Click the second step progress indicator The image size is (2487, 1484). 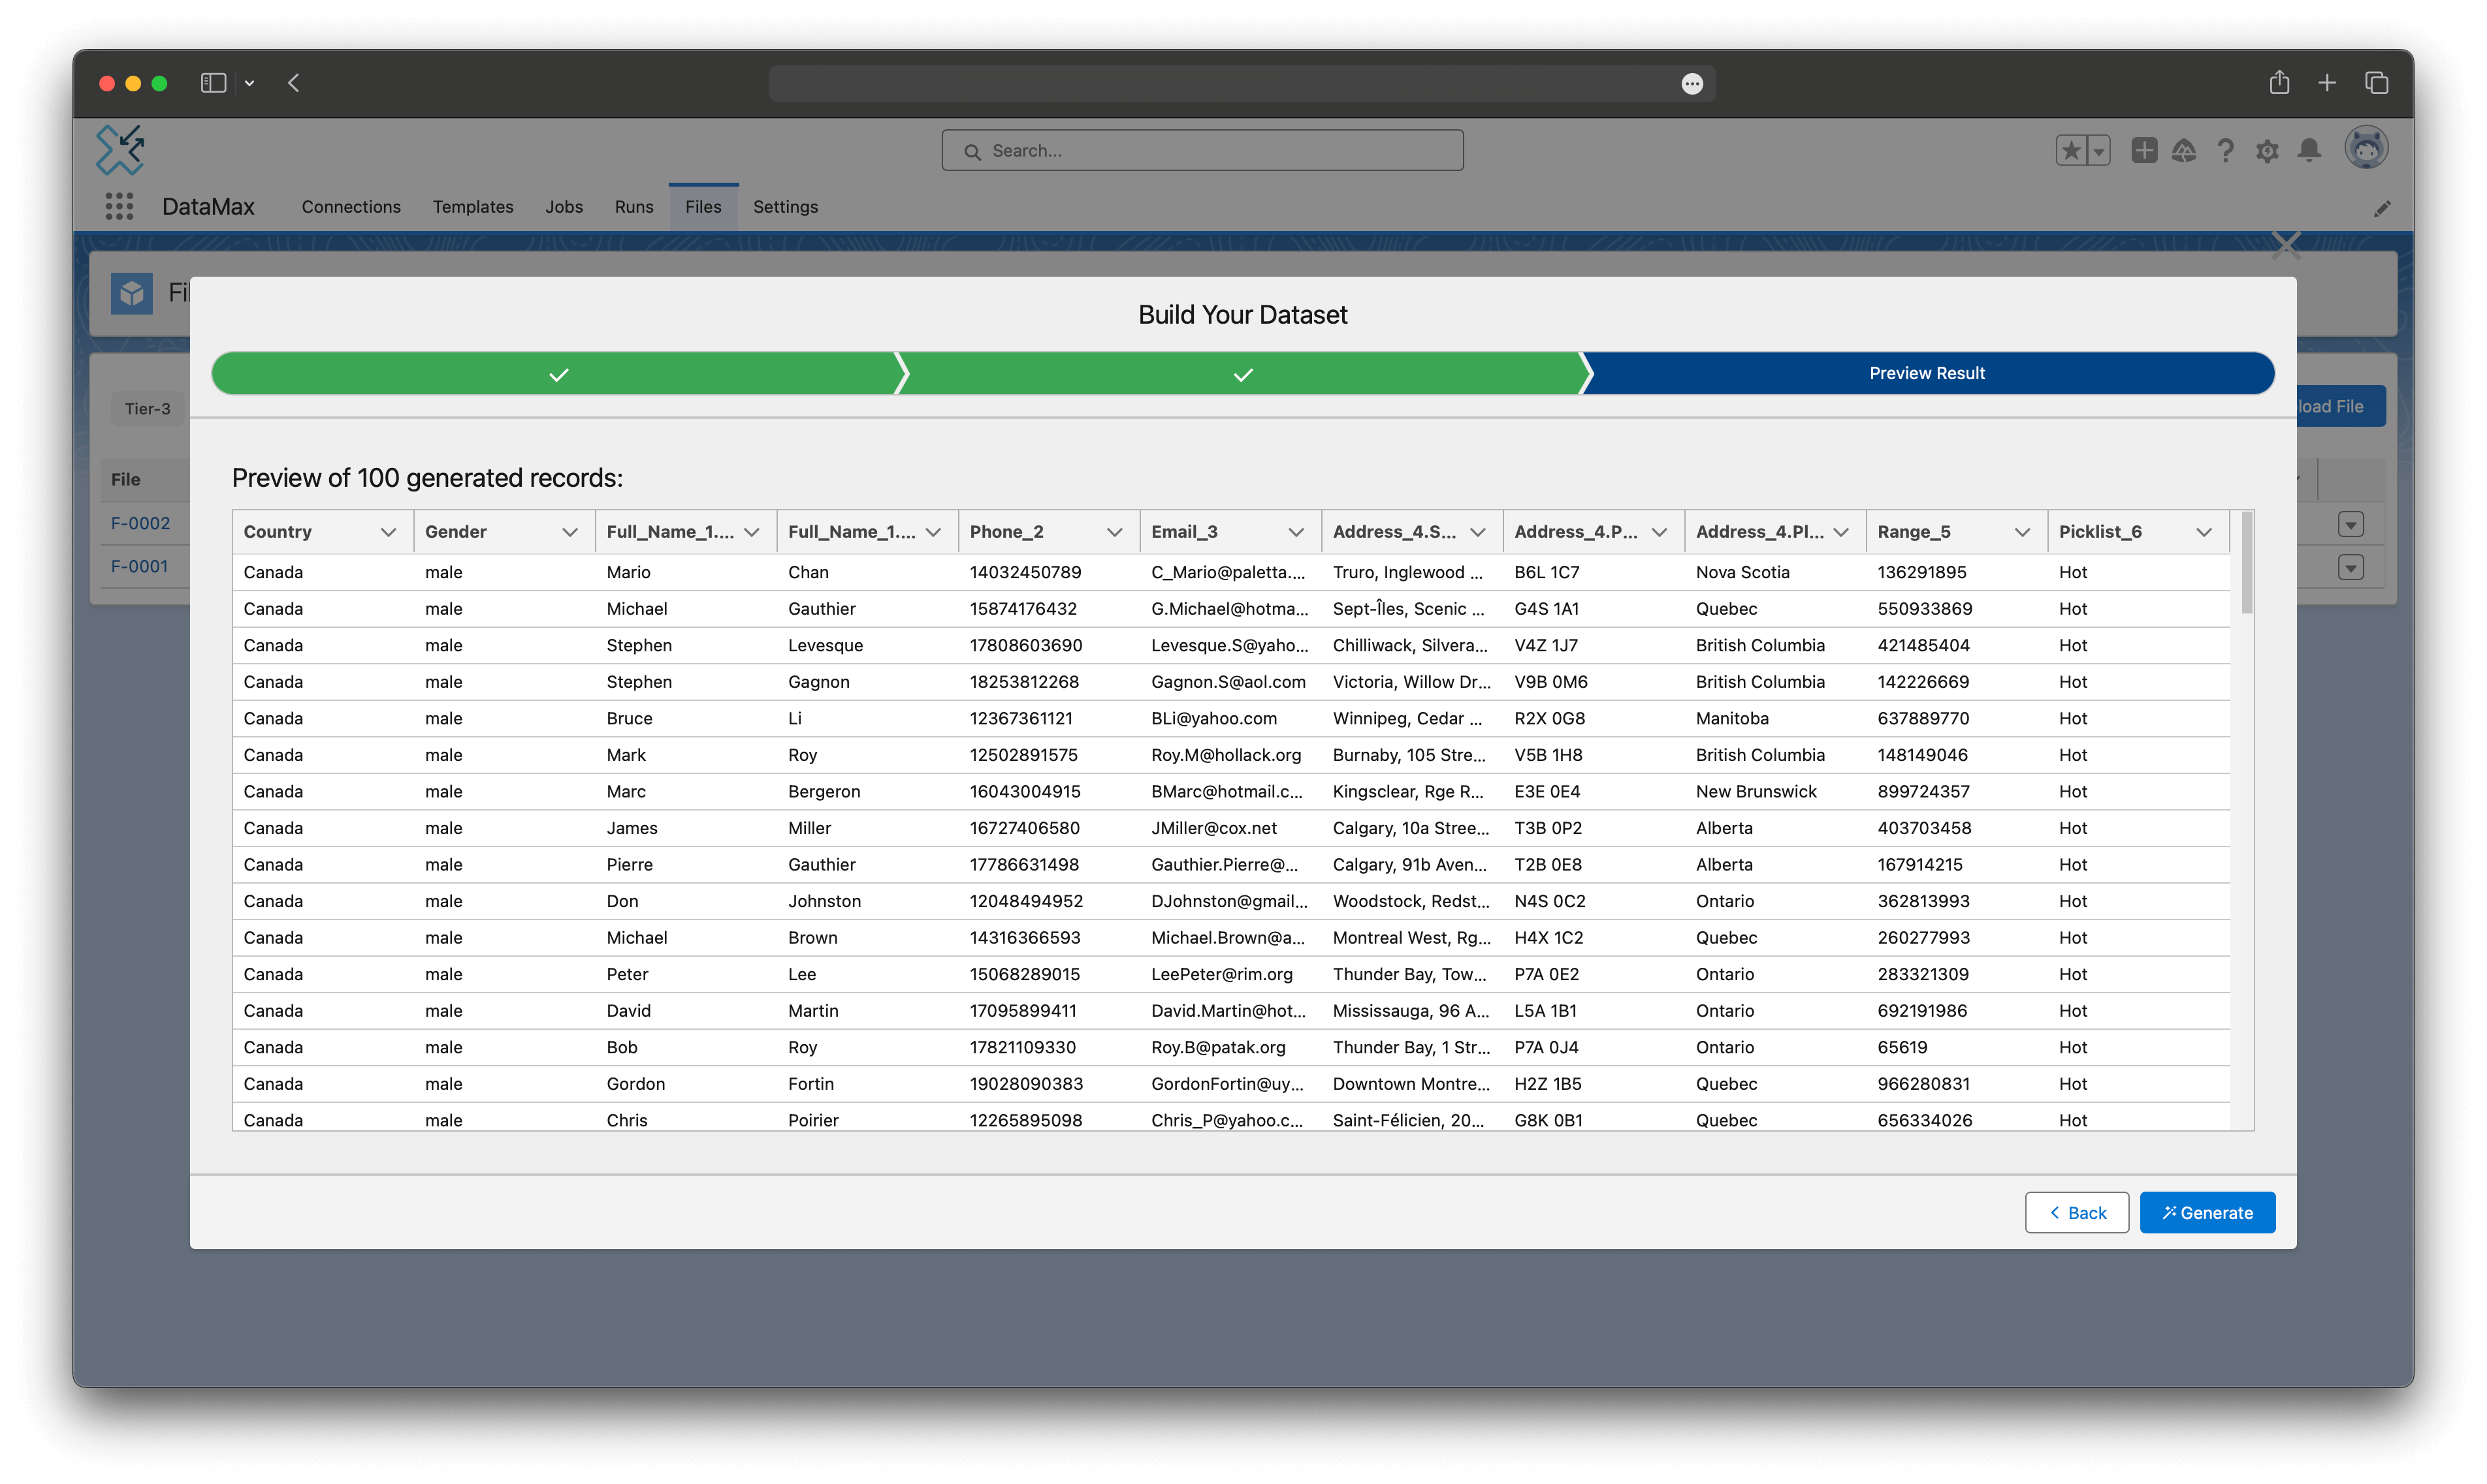pyautogui.click(x=1243, y=373)
